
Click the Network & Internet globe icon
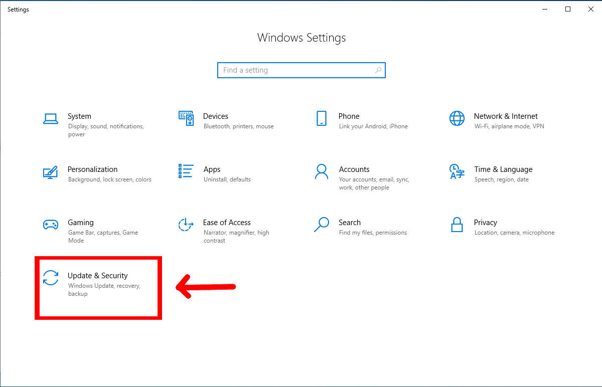457,118
